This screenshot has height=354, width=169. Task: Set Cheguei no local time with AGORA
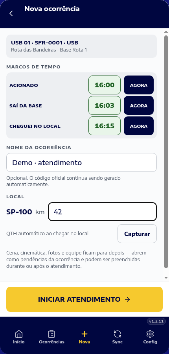(139, 126)
